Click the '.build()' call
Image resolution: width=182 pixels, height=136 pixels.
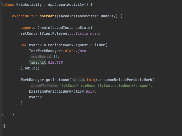31,68
